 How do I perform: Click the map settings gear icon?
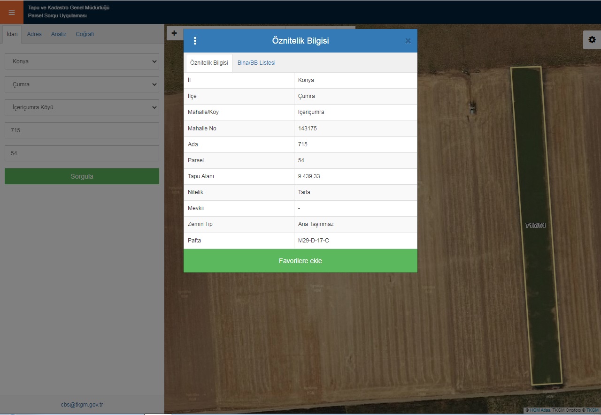coord(592,40)
